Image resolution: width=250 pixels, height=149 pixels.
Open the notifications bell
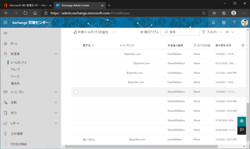click(x=213, y=22)
